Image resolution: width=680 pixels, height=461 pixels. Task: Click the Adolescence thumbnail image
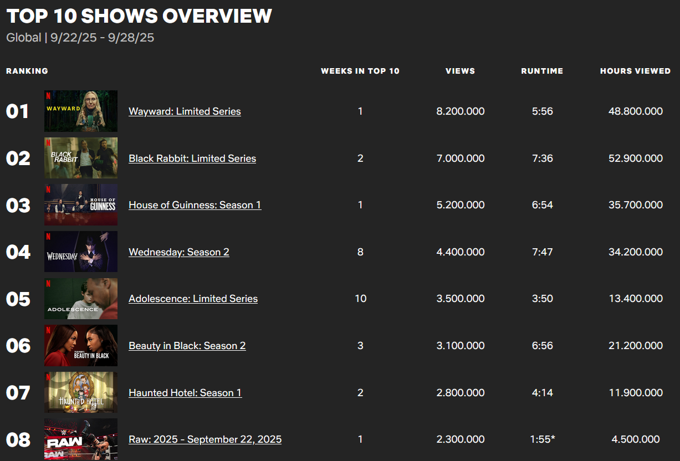pyautogui.click(x=81, y=299)
